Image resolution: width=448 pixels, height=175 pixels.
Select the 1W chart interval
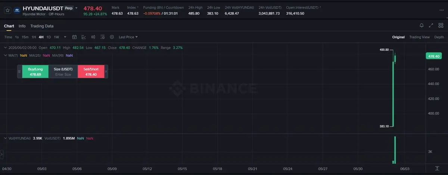[56, 37]
